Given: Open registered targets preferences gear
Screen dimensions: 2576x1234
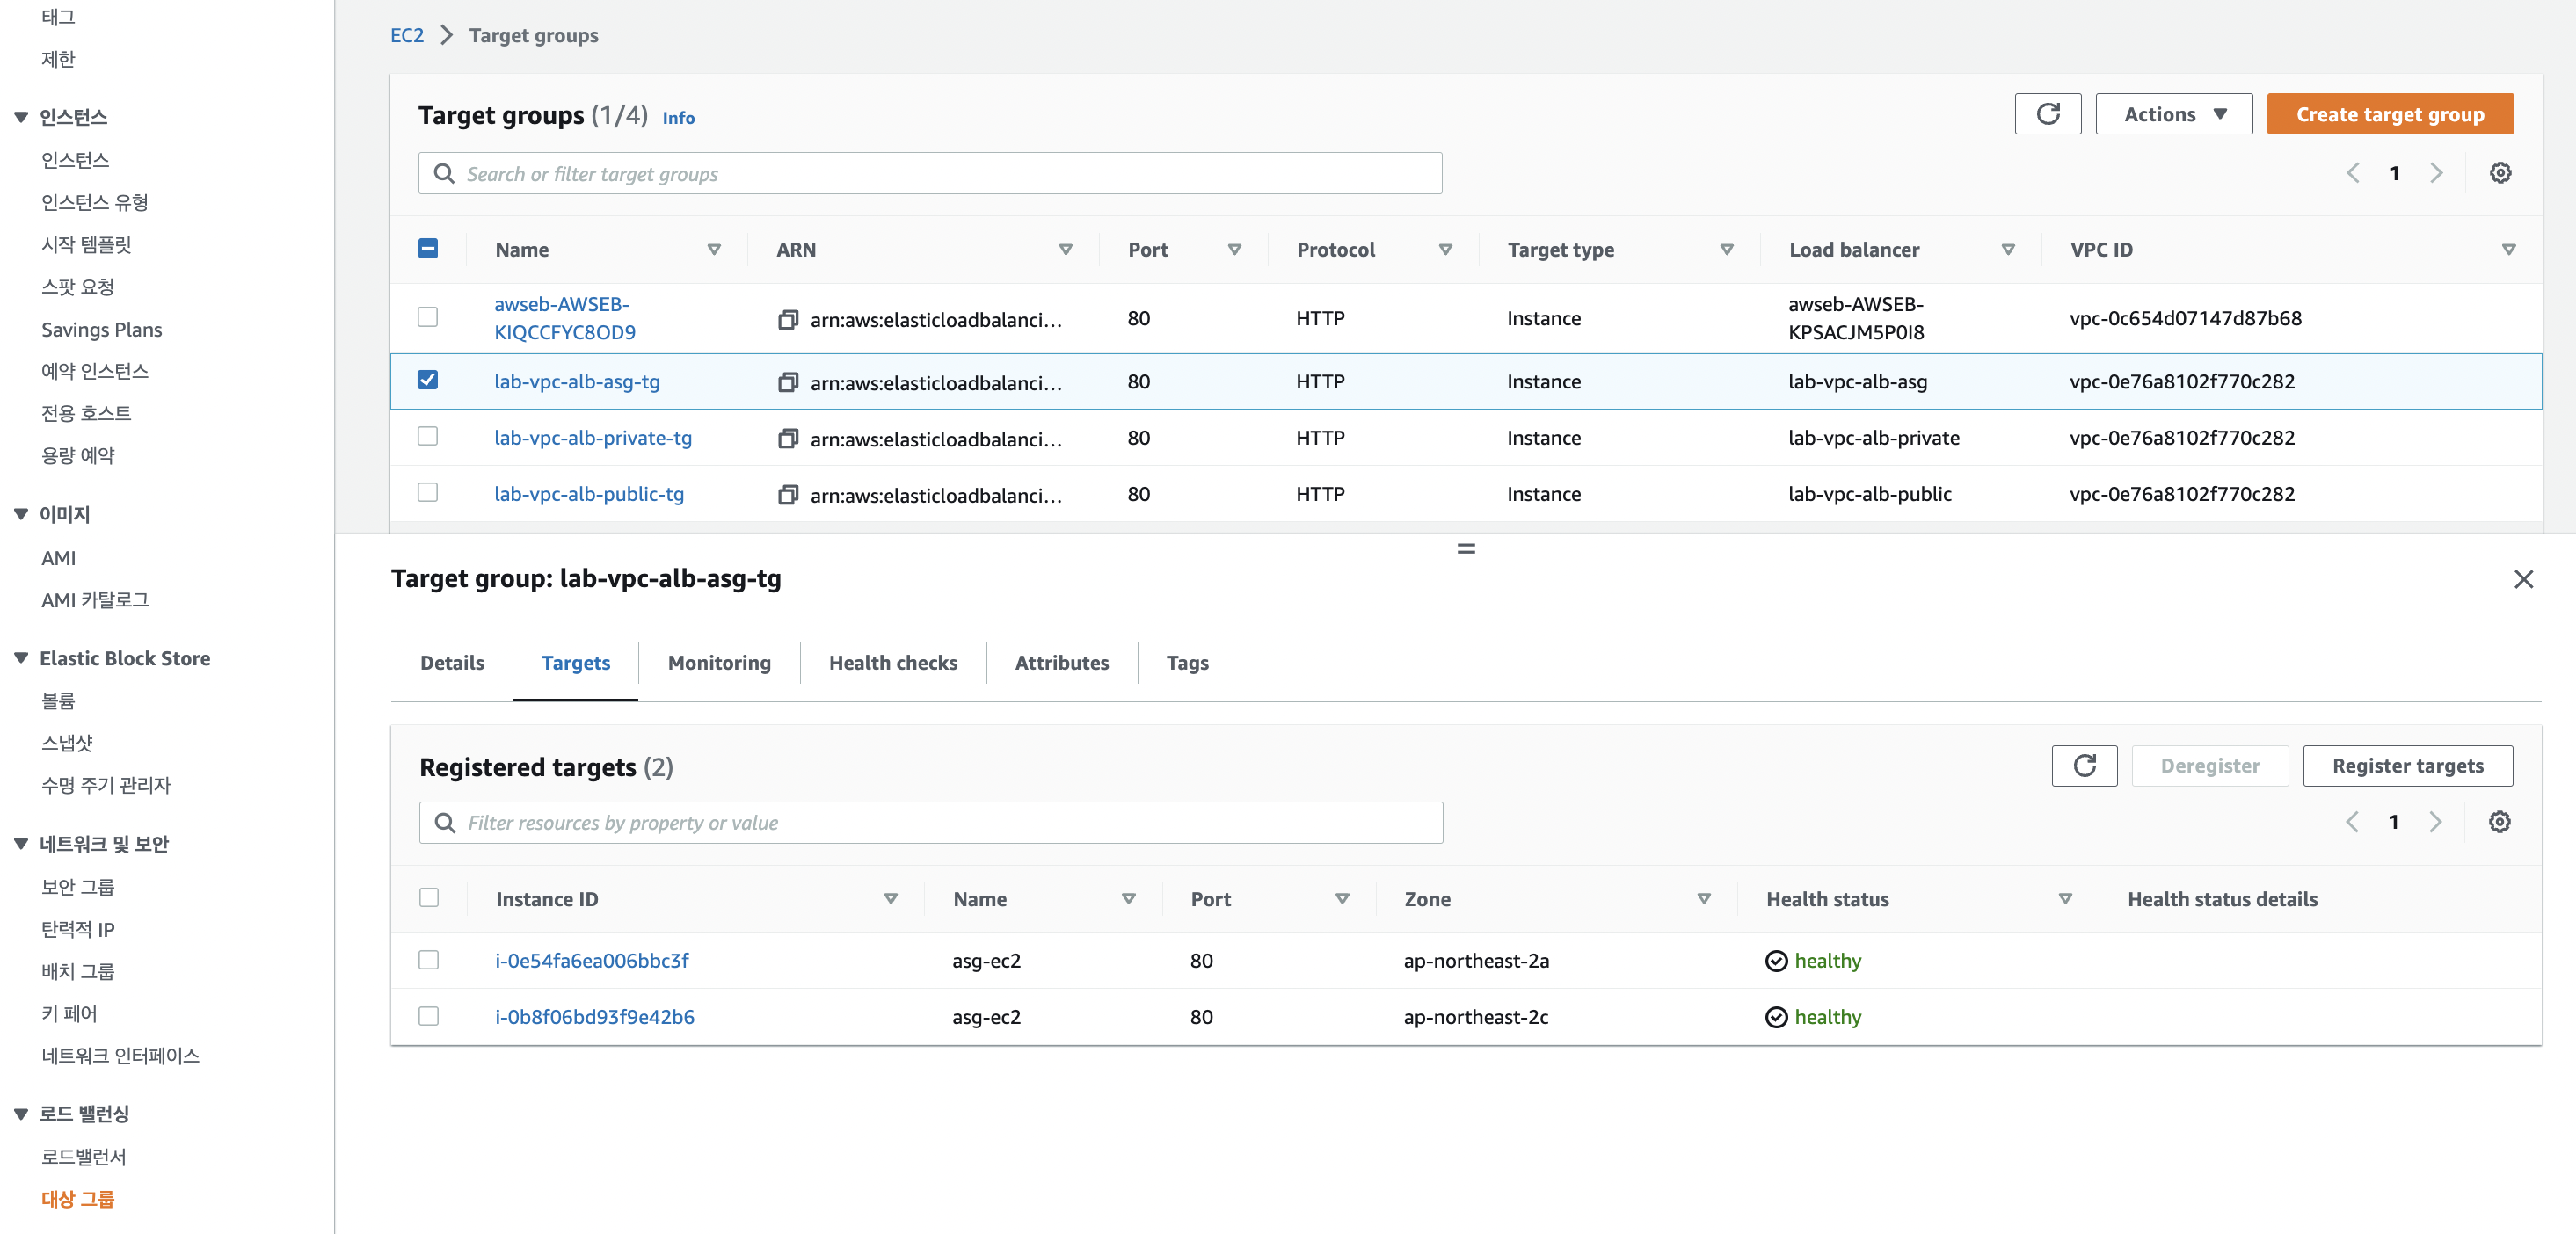Looking at the screenshot, I should (2499, 822).
